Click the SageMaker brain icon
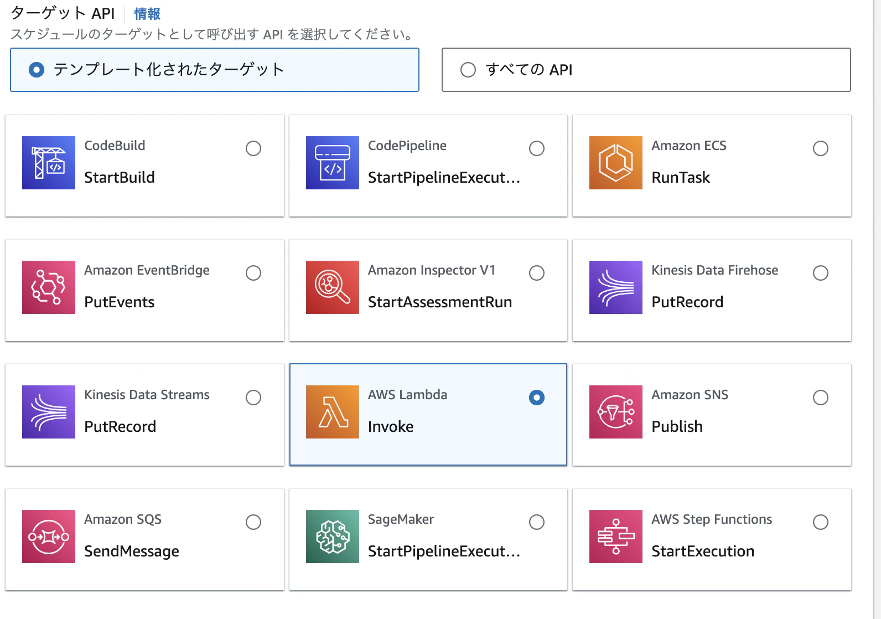Screen dimensions: 881x619 [x=333, y=537]
